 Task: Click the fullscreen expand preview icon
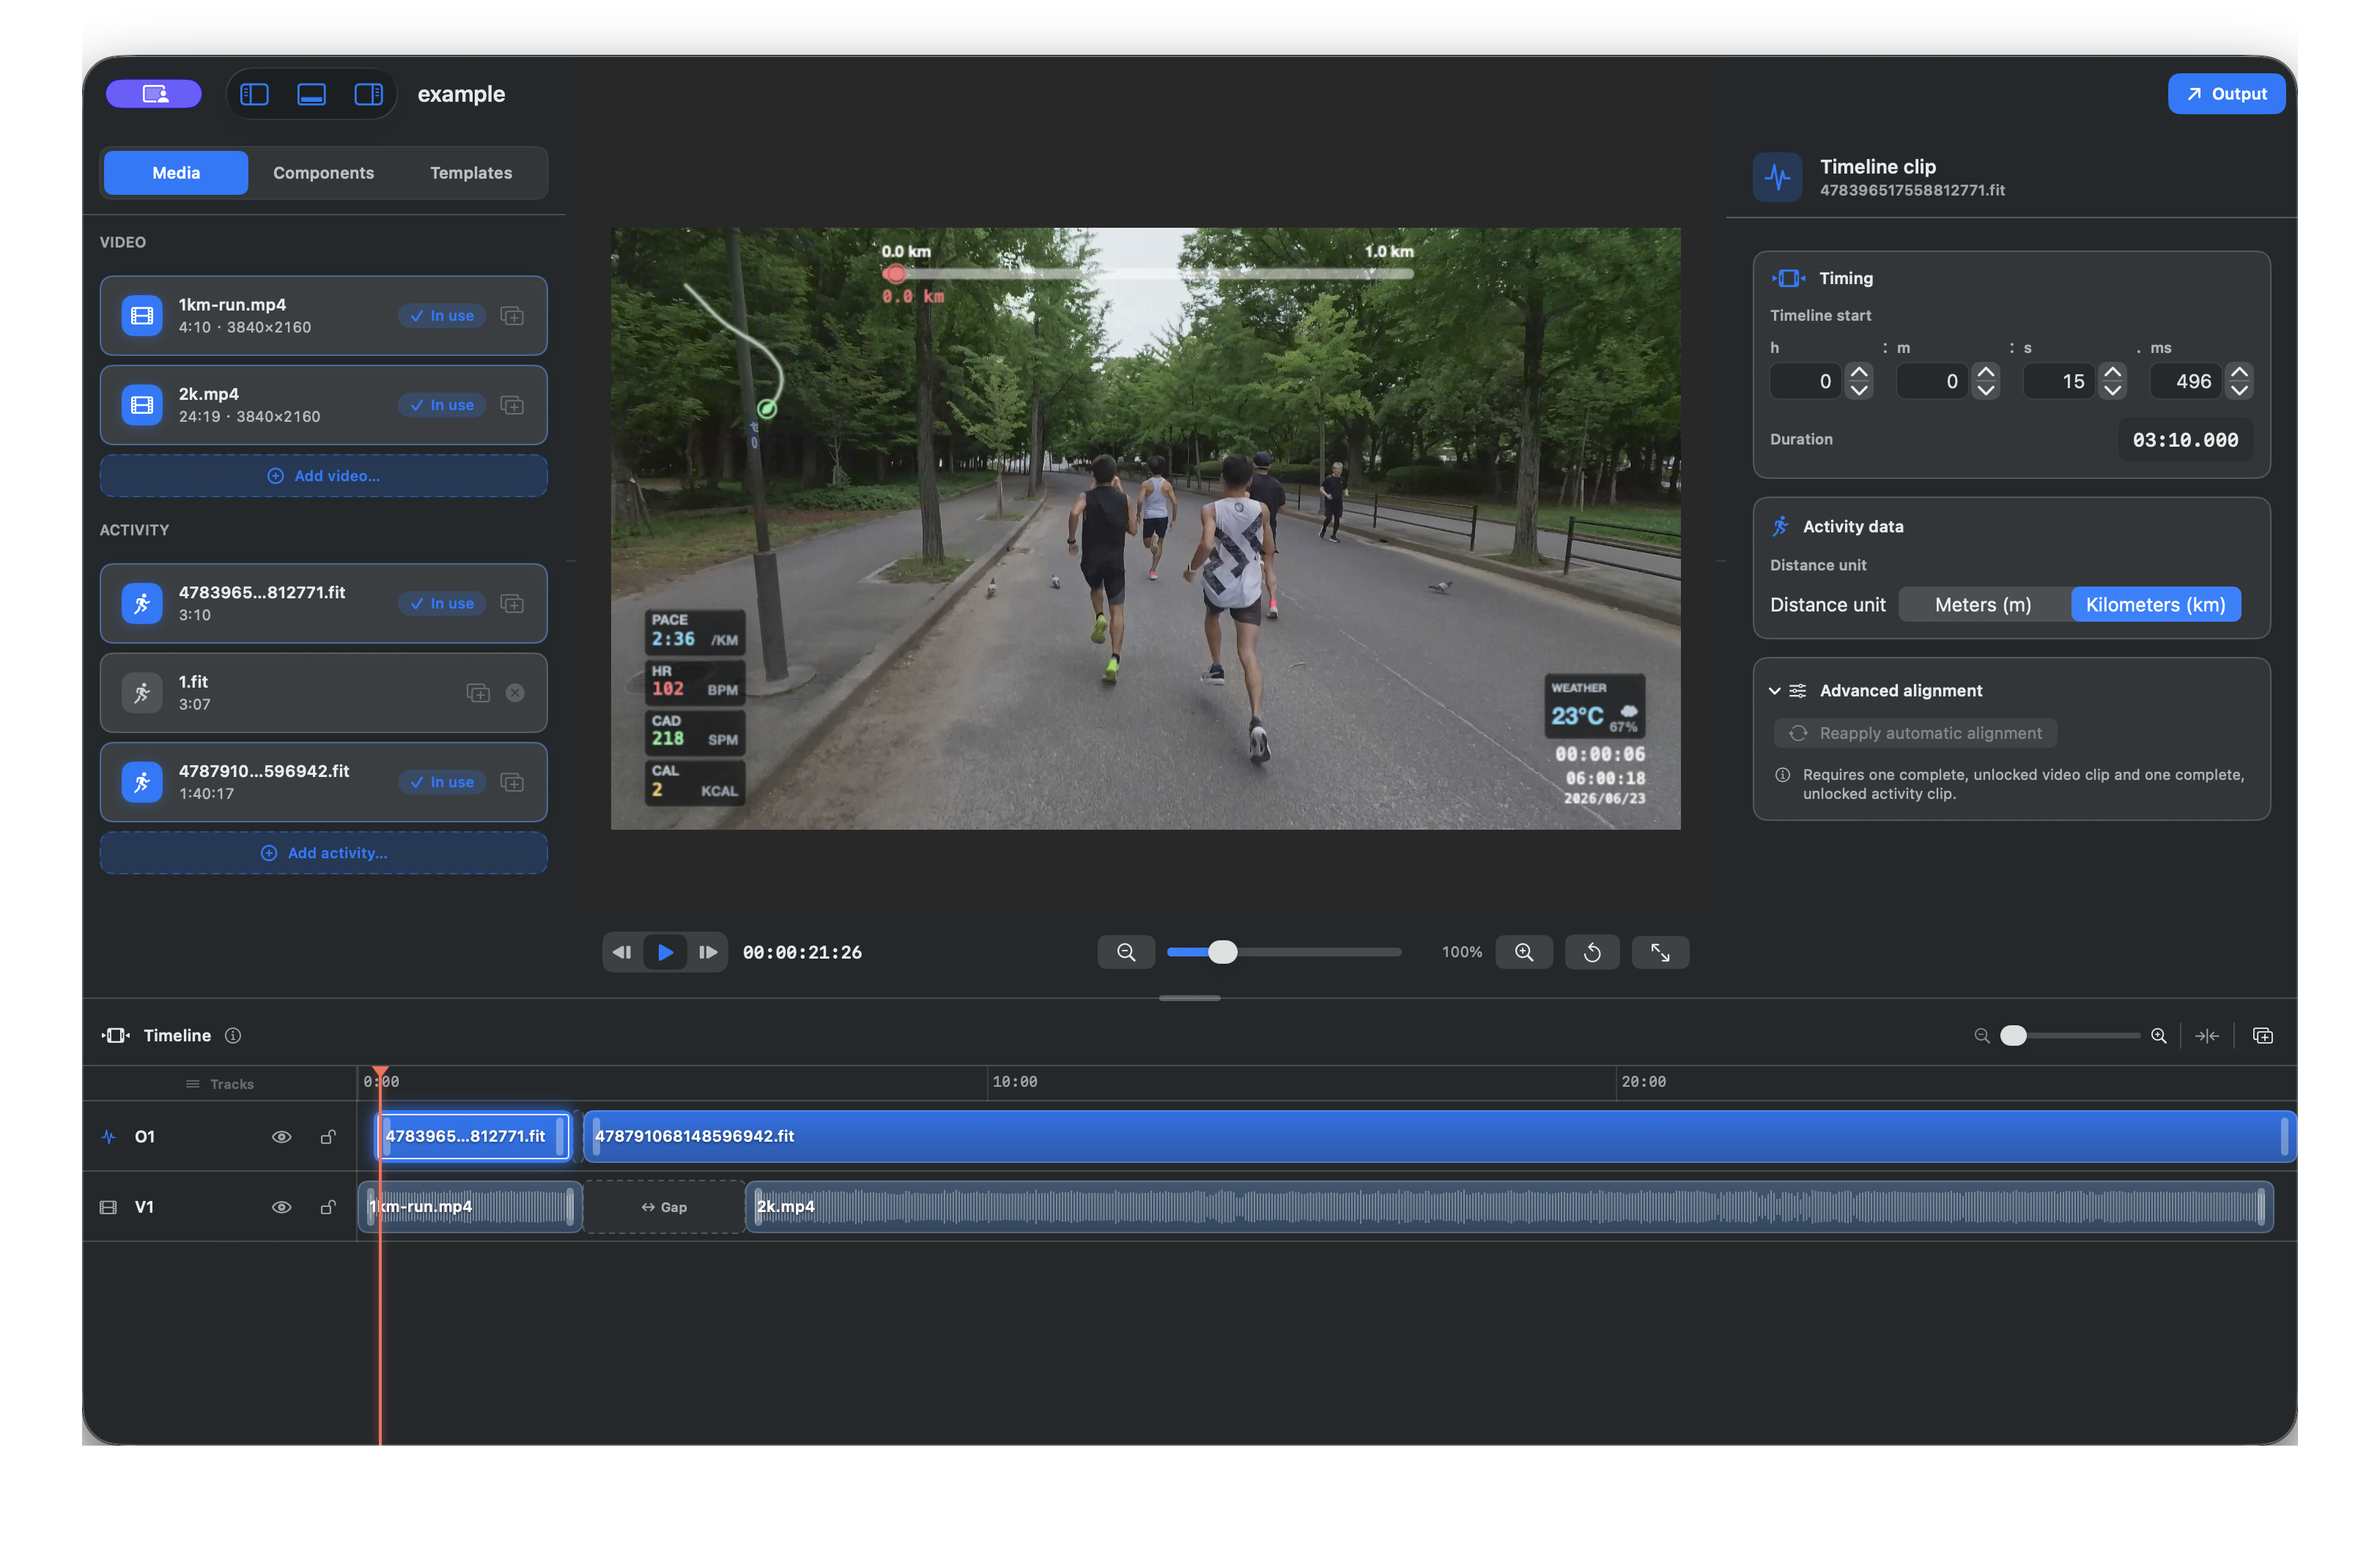pos(1660,952)
